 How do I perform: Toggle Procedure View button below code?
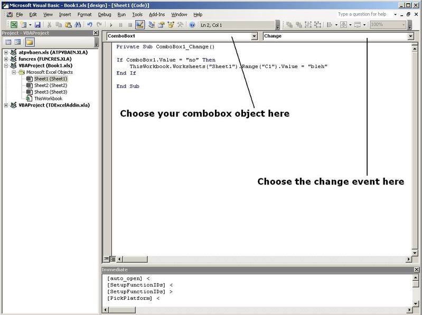[x=106, y=259]
